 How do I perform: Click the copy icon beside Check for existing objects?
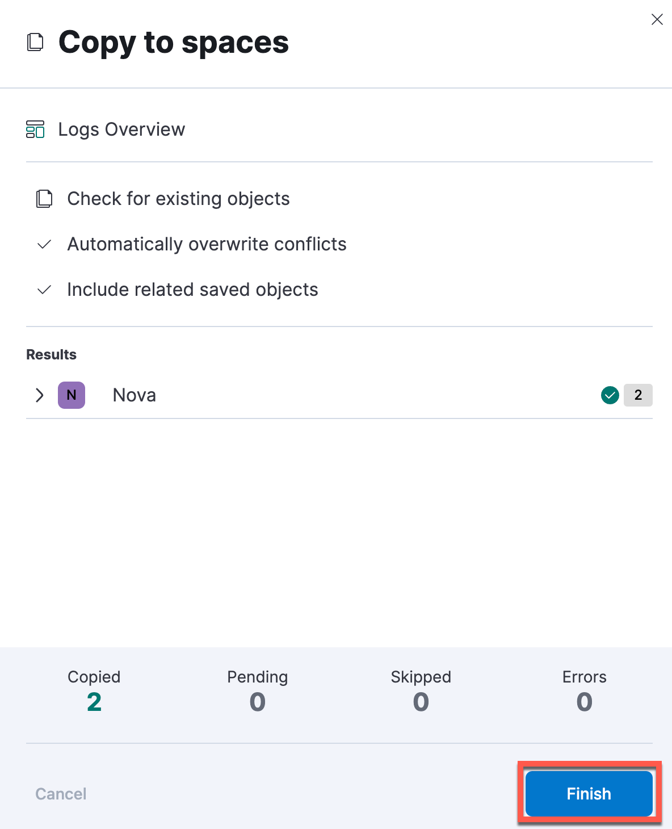[44, 199]
